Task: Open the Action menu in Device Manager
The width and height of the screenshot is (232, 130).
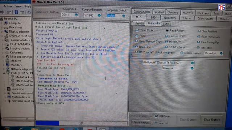Action: (x=8, y=6)
